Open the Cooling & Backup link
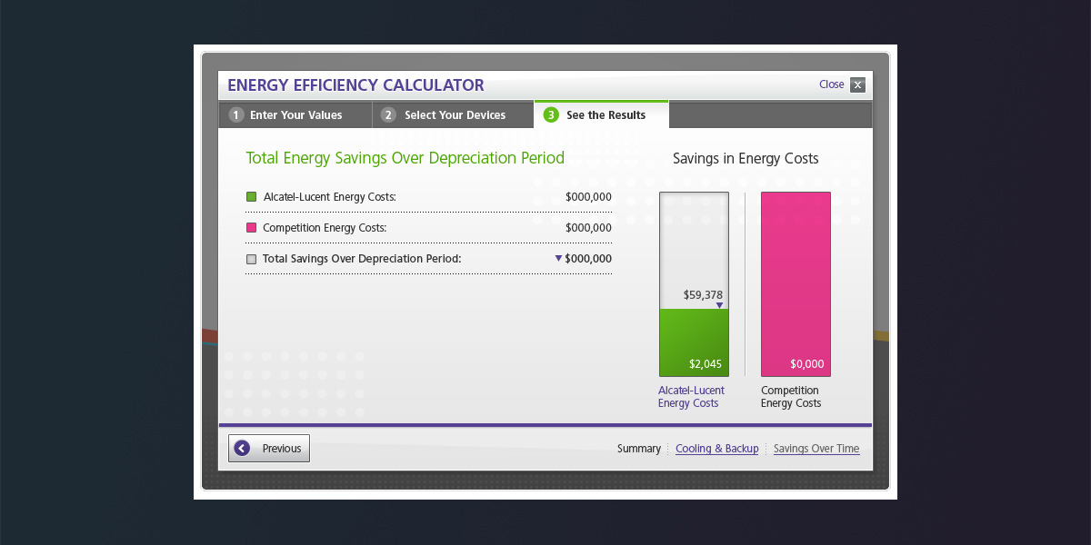The width and height of the screenshot is (1091, 545). point(716,449)
